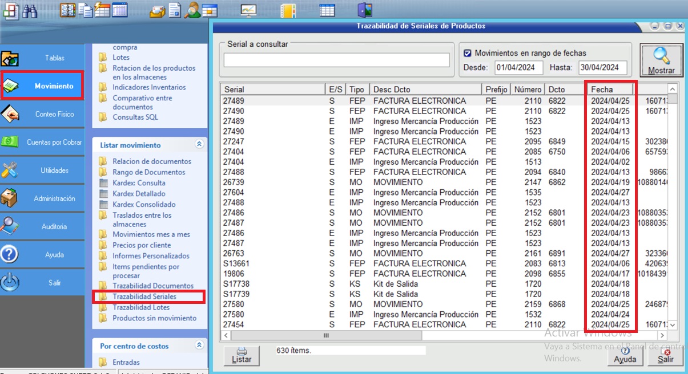This screenshot has width=688, height=374.
Task: Open the mail tray toolbar icon
Action: 158,10
